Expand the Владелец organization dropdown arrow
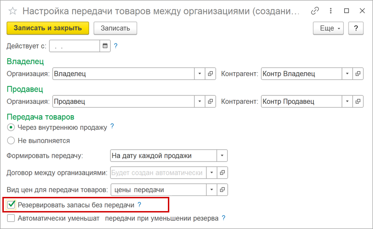Screen dimensions: 373x229 pos(199,74)
